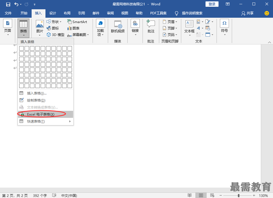Image resolution: width=273 pixels, height=198 pixels.
Task: Switch to read mode view
Action: pyautogui.click(x=190, y=195)
